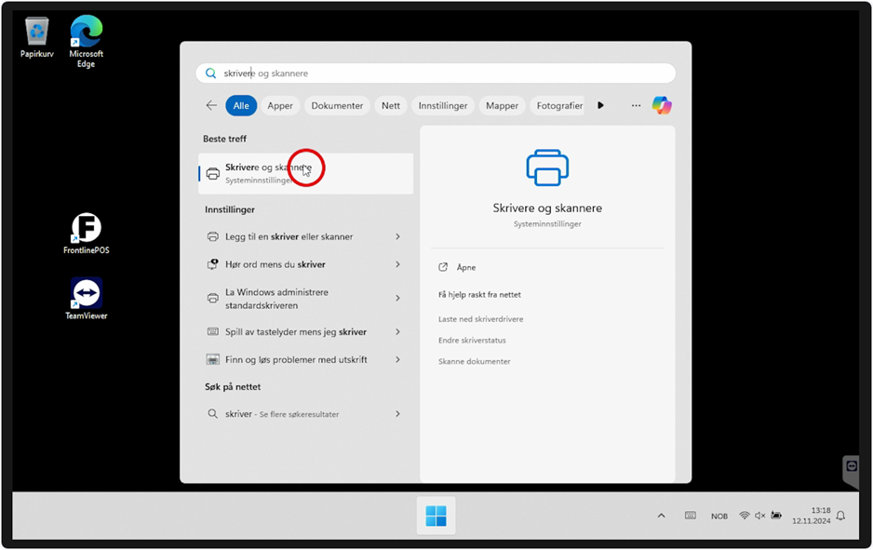Click the back arrow in search panel
This screenshot has height=550, width=873.
click(x=211, y=105)
